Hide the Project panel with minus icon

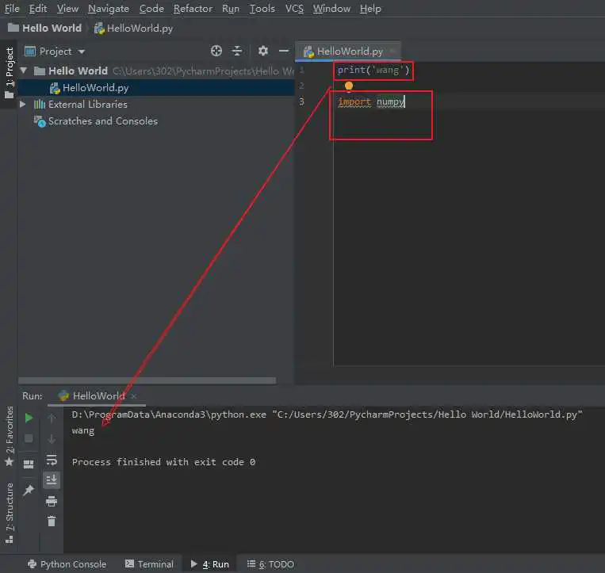[284, 51]
